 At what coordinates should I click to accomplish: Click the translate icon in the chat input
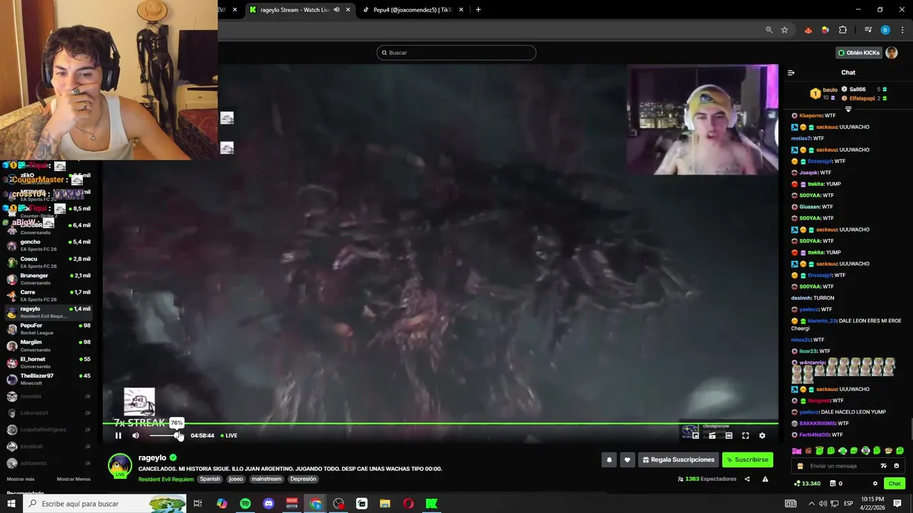884,466
